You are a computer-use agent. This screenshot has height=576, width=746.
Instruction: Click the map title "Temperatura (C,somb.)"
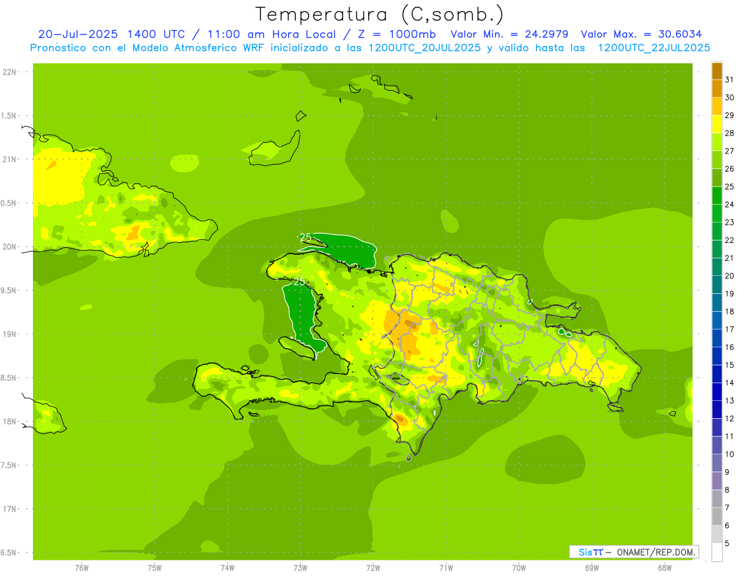click(x=380, y=14)
